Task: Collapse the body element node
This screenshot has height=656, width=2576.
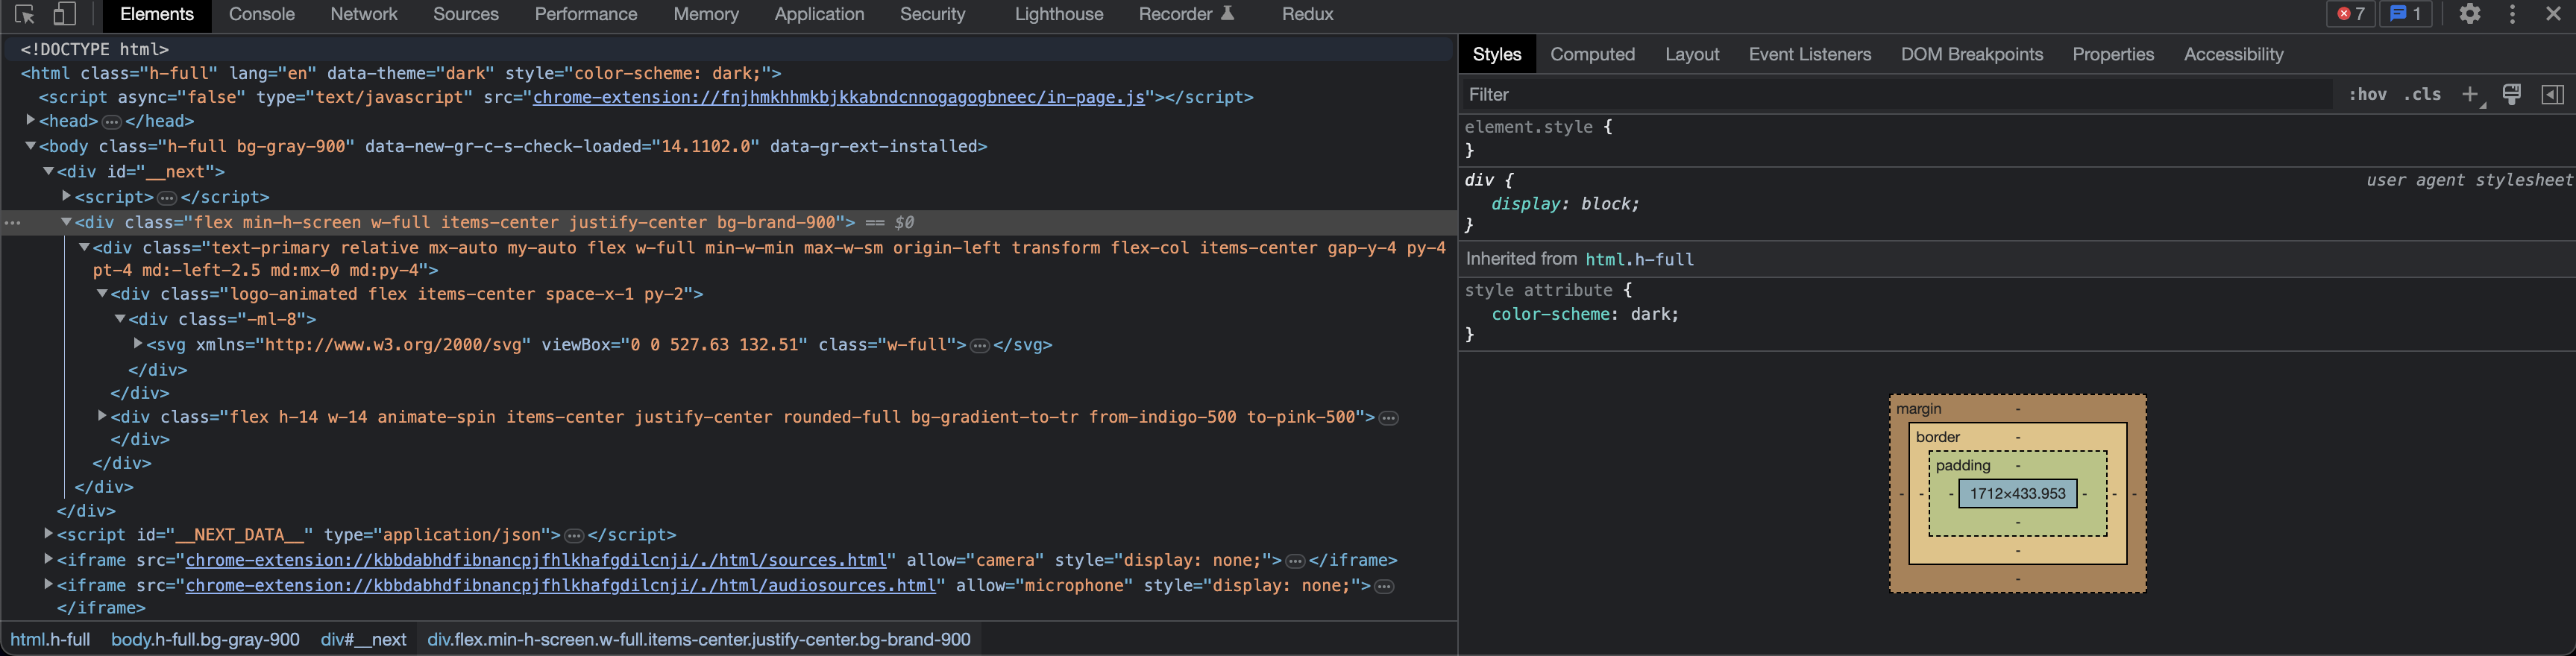Action: click(31, 146)
